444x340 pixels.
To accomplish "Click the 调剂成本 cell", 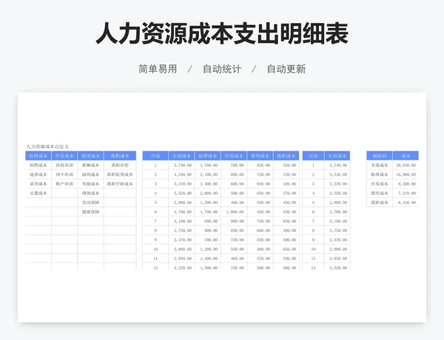I will [90, 193].
